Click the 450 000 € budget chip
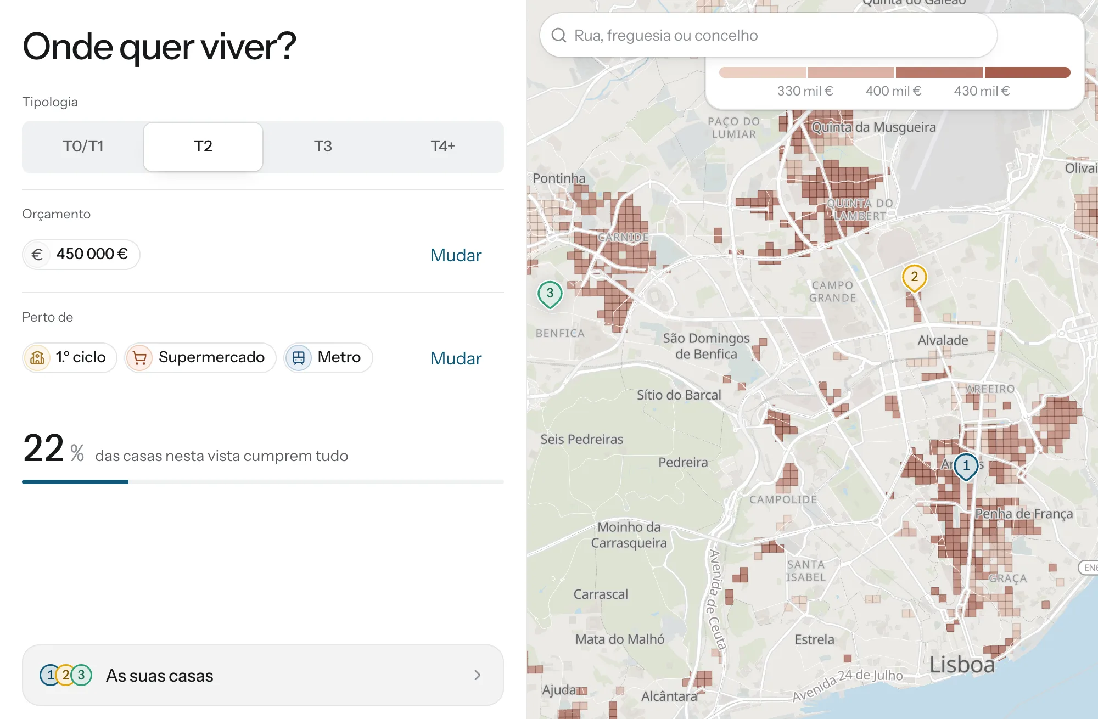Screen dimensions: 1098x719 pos(81,255)
